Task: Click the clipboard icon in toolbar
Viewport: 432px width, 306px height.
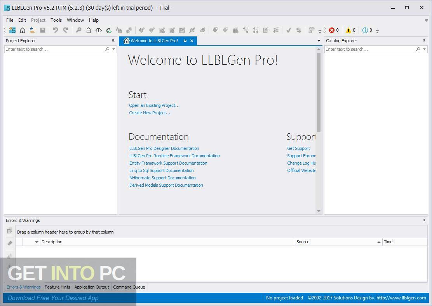Action: point(89,30)
